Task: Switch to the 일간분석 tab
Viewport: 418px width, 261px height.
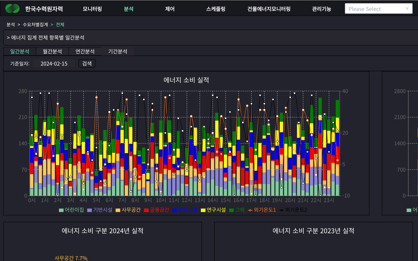Action: pyautogui.click(x=20, y=51)
